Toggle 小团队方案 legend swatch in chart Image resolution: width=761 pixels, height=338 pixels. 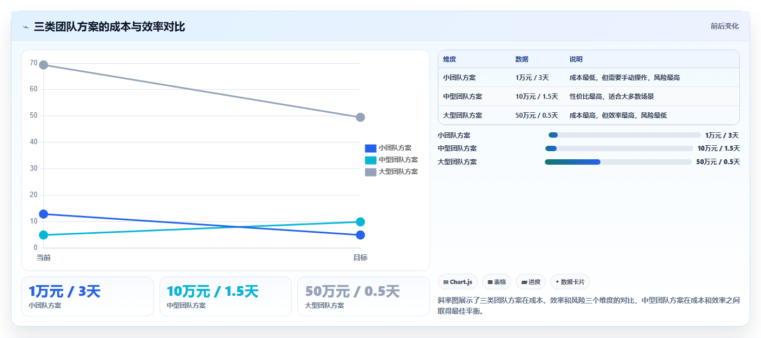coord(370,148)
